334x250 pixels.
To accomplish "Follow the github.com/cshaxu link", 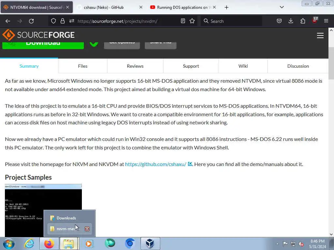I will tap(156, 164).
